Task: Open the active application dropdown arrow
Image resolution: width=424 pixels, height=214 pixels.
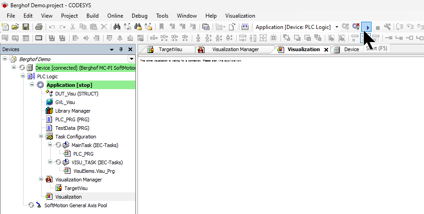Action: (337, 27)
